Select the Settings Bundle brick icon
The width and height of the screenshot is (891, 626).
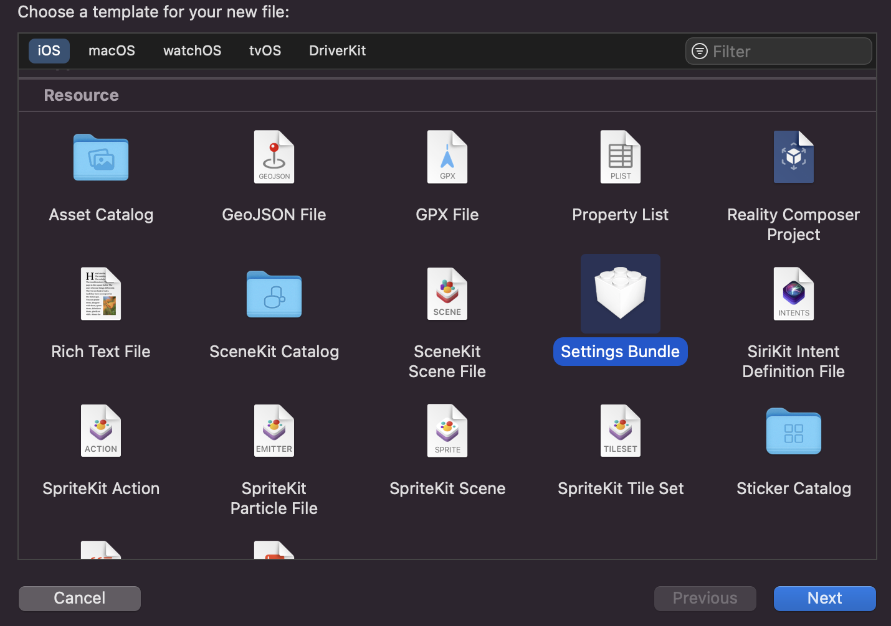click(621, 292)
